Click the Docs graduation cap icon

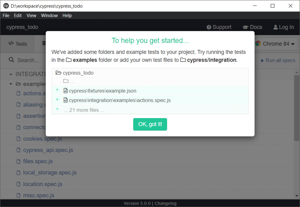coord(245,27)
